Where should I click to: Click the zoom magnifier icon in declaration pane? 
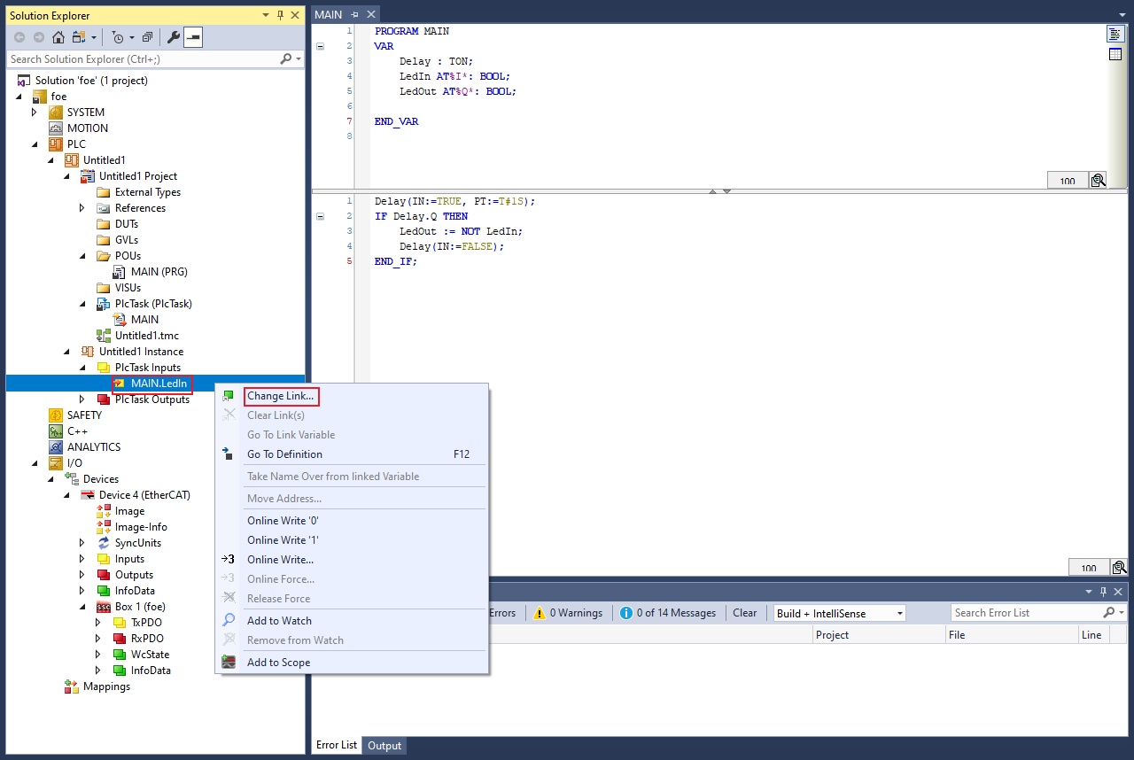[1098, 181]
